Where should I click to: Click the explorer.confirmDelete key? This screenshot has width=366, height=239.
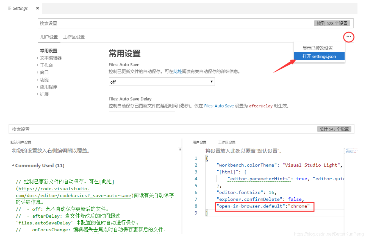pos(249,199)
